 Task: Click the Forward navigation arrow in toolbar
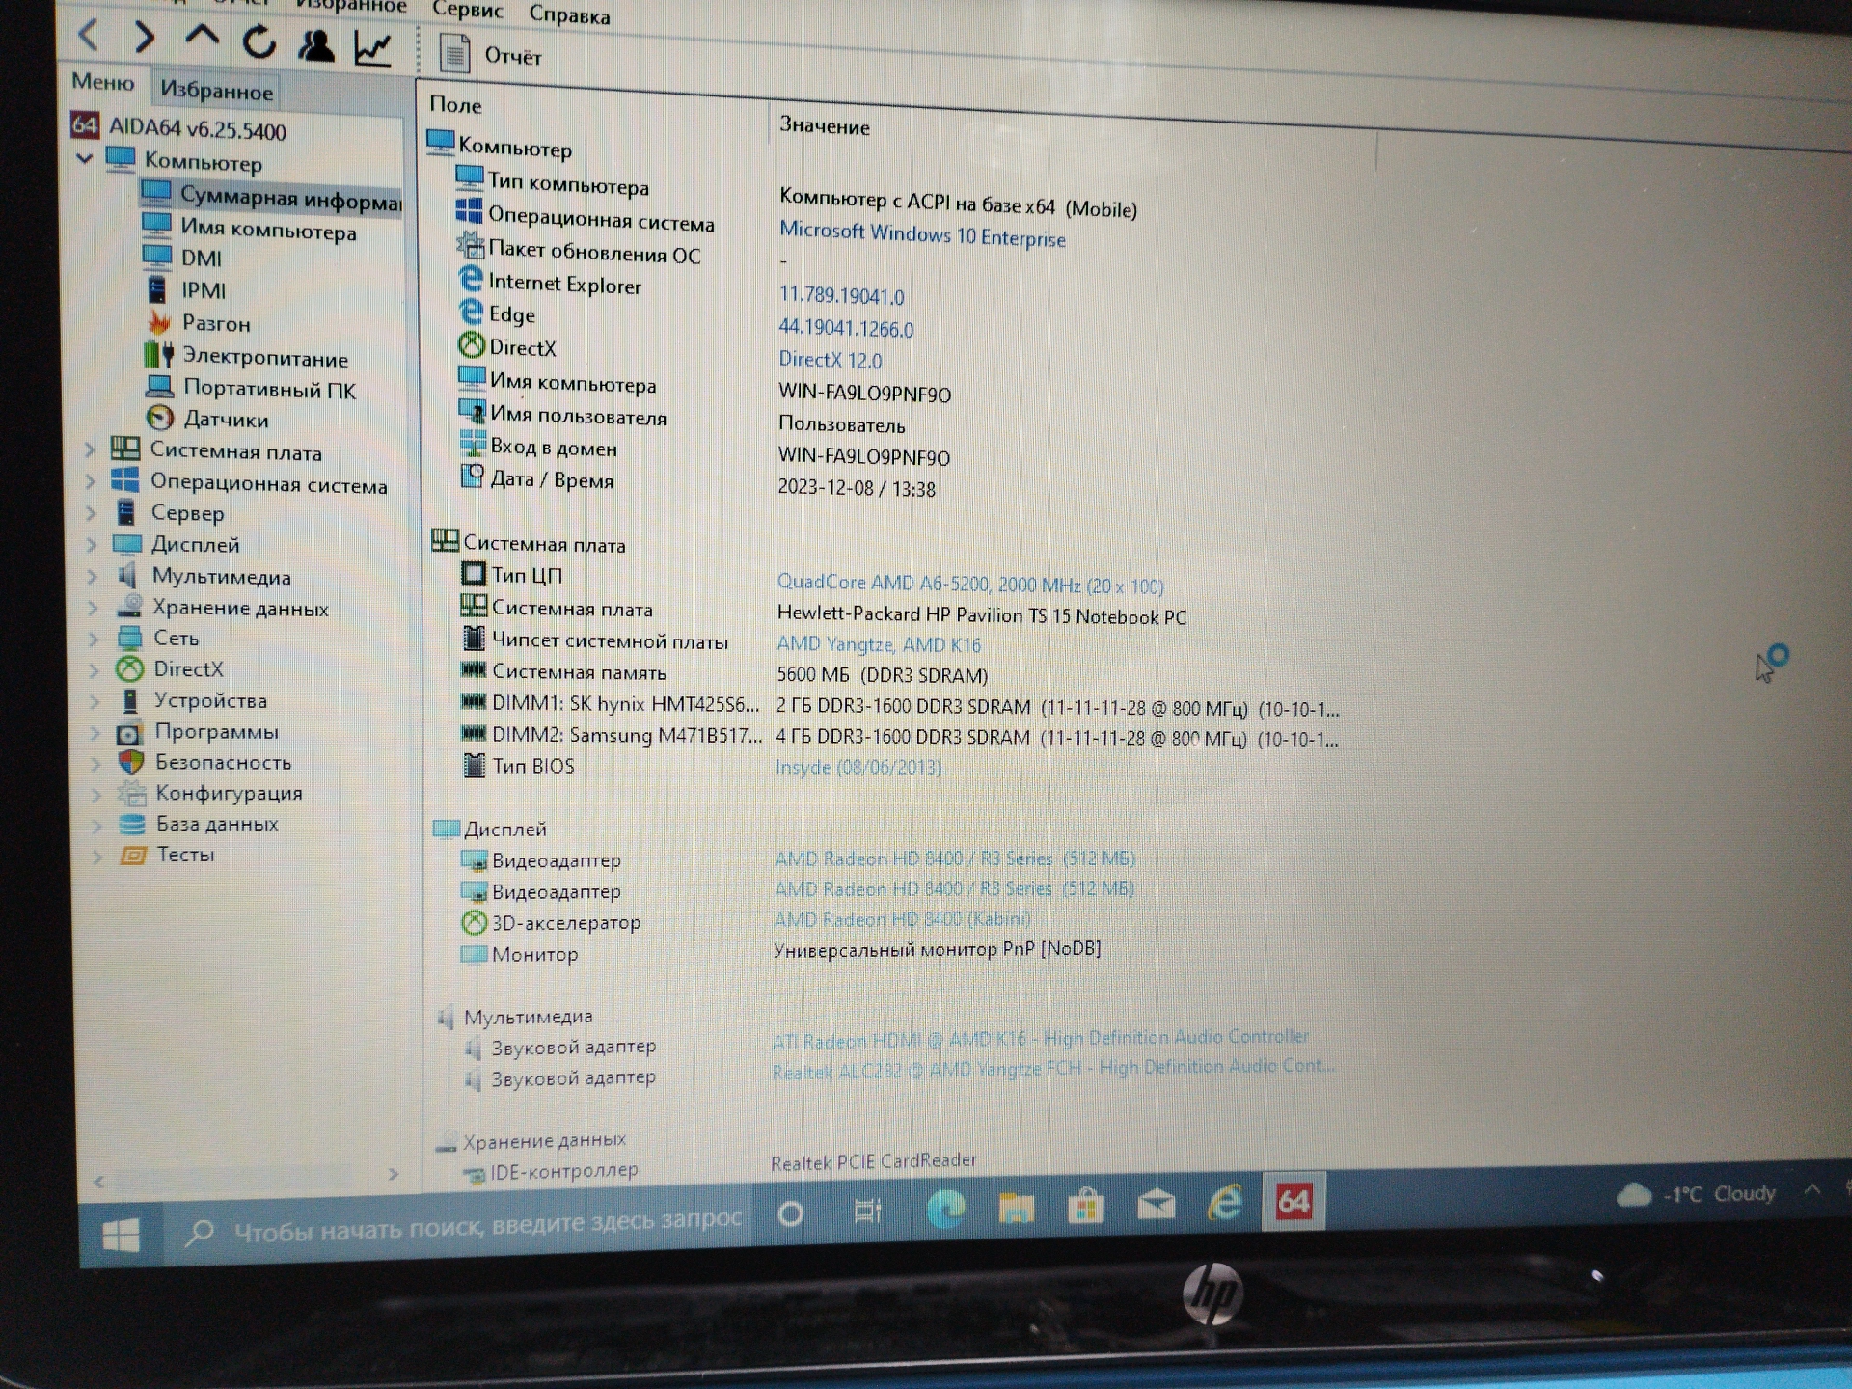[x=144, y=38]
